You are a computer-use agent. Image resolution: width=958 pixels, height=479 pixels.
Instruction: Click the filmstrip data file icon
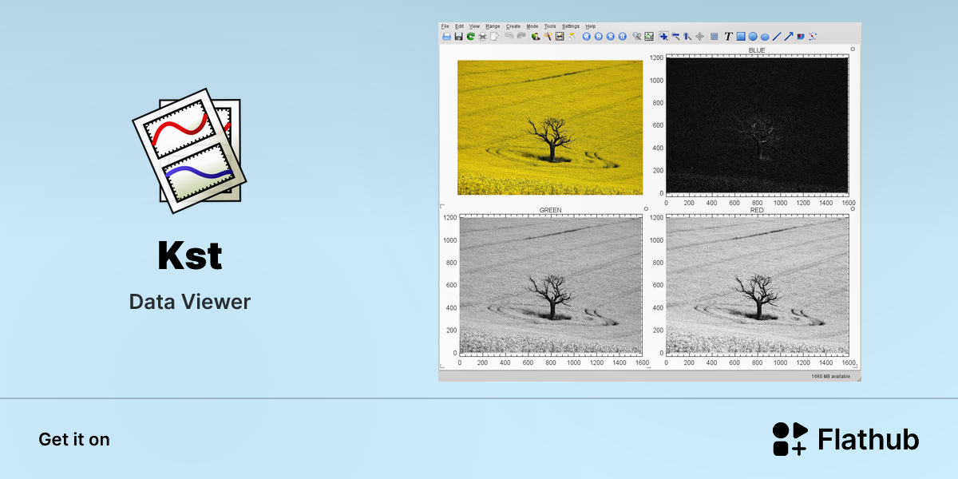[560, 37]
